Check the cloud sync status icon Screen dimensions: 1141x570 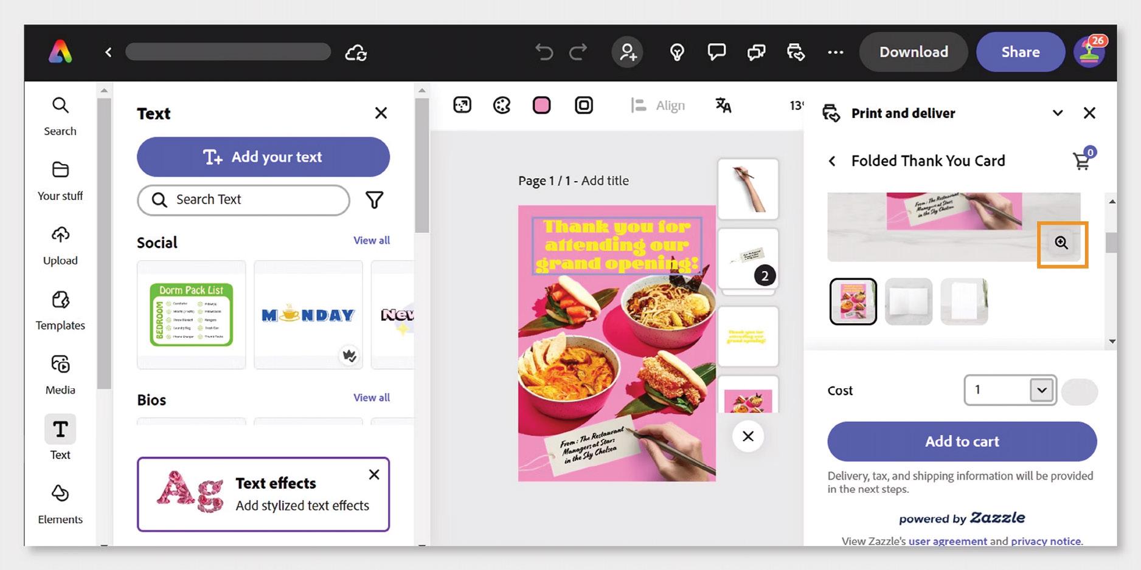[356, 53]
